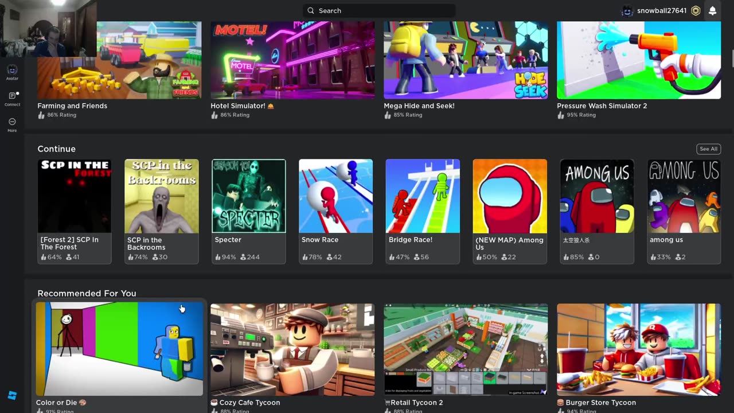
Task: Open the snowball27641 username link
Action: tap(661, 10)
